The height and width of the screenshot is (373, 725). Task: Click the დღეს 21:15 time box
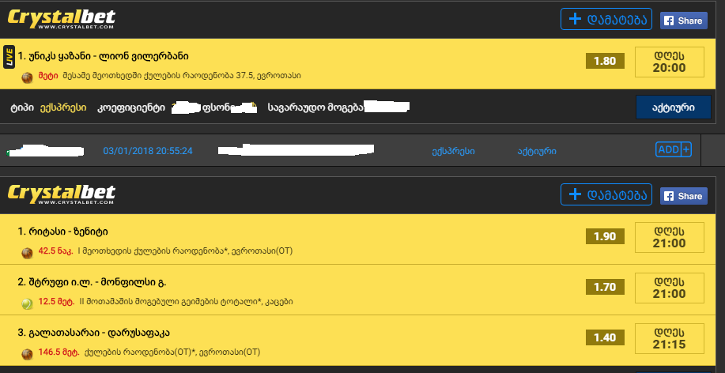(669, 338)
